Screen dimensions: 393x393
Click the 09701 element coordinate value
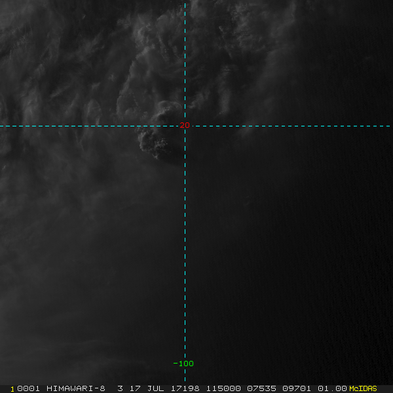[297, 388]
